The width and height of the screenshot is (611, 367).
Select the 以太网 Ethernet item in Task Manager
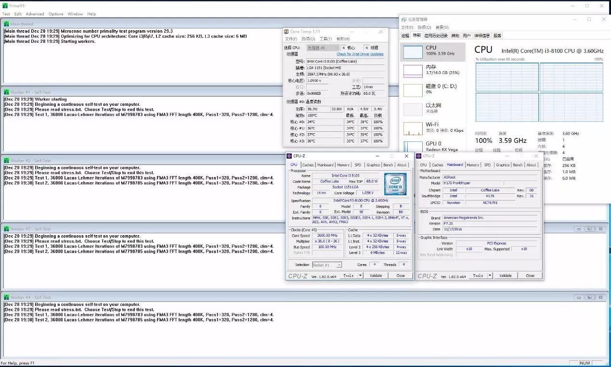(x=413, y=109)
